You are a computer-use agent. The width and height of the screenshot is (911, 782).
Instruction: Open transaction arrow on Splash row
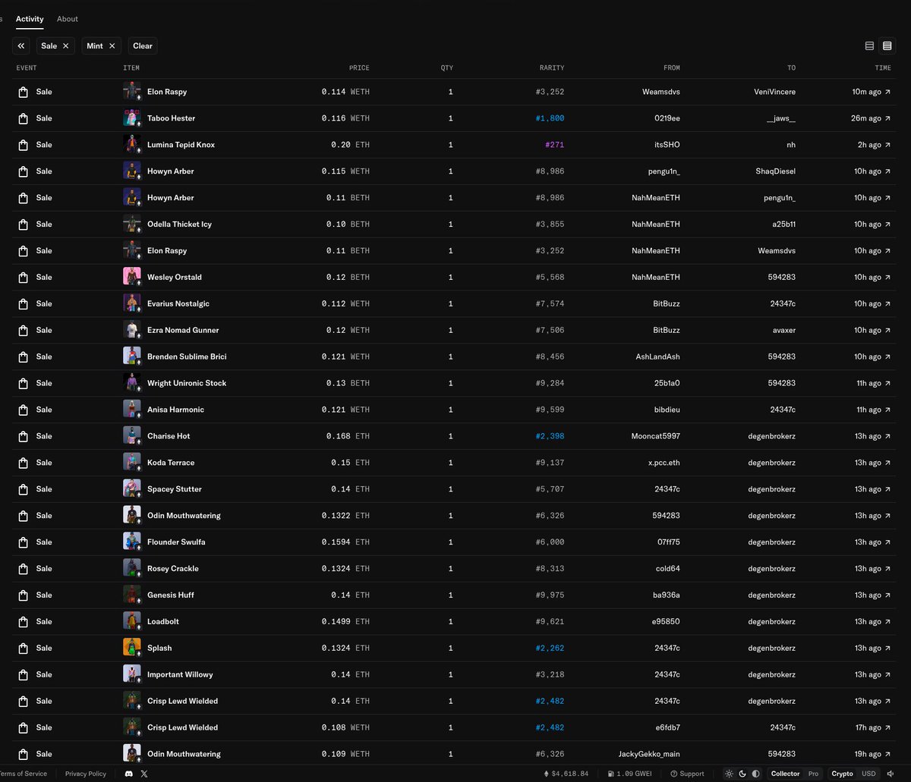pyautogui.click(x=888, y=648)
